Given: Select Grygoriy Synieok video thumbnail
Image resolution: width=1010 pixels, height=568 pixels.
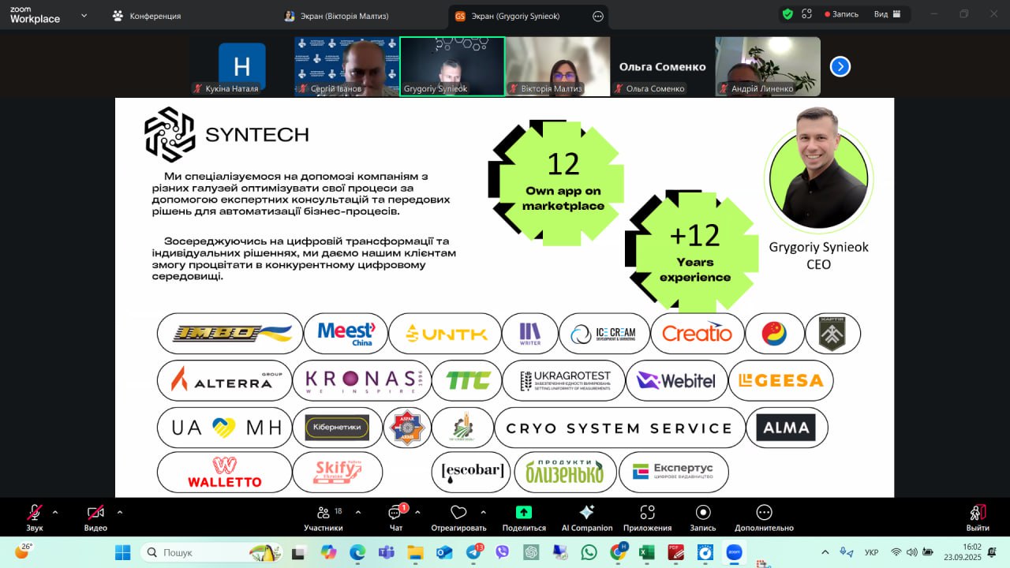Looking at the screenshot, I should pos(452,66).
